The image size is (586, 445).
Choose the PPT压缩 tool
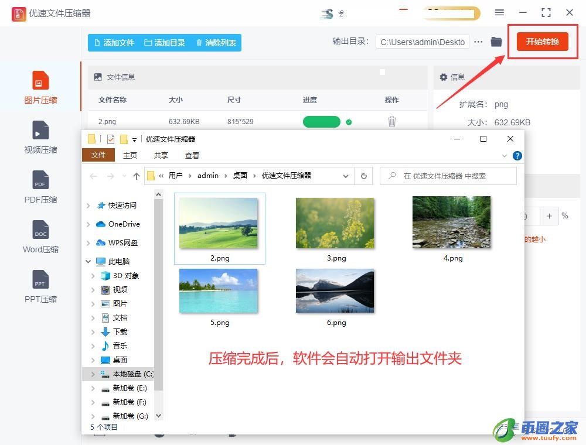pyautogui.click(x=40, y=287)
